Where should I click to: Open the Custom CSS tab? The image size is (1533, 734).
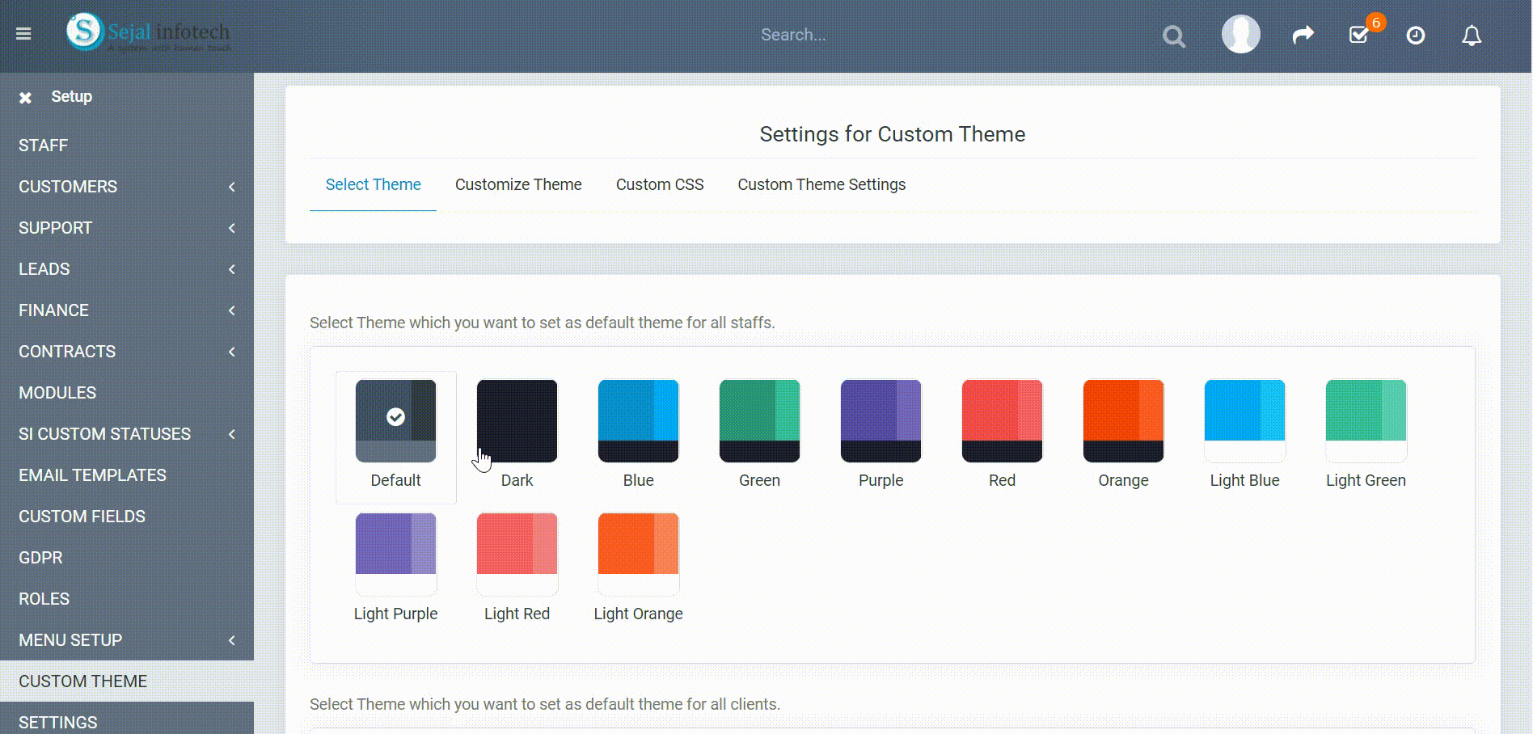[660, 184]
